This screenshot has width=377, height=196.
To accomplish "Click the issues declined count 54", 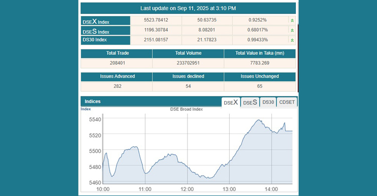I will click(189, 86).
